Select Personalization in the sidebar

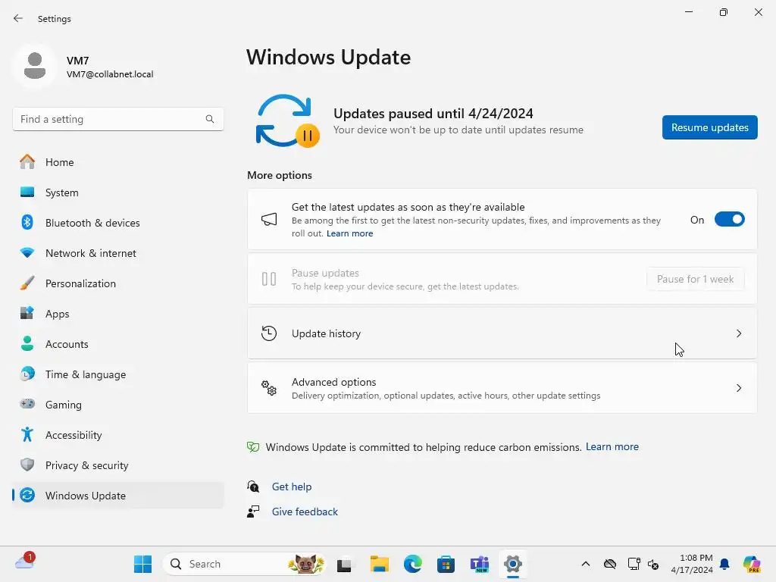117,283
